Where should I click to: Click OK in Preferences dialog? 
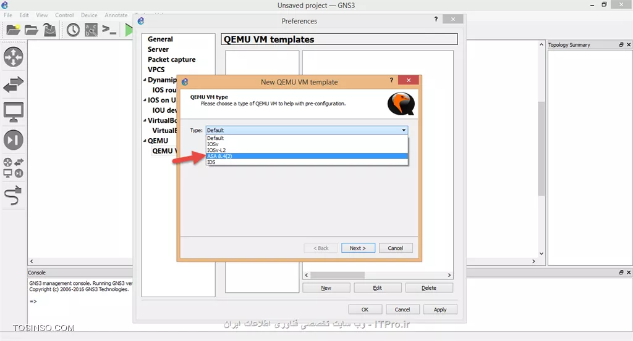[x=365, y=310]
